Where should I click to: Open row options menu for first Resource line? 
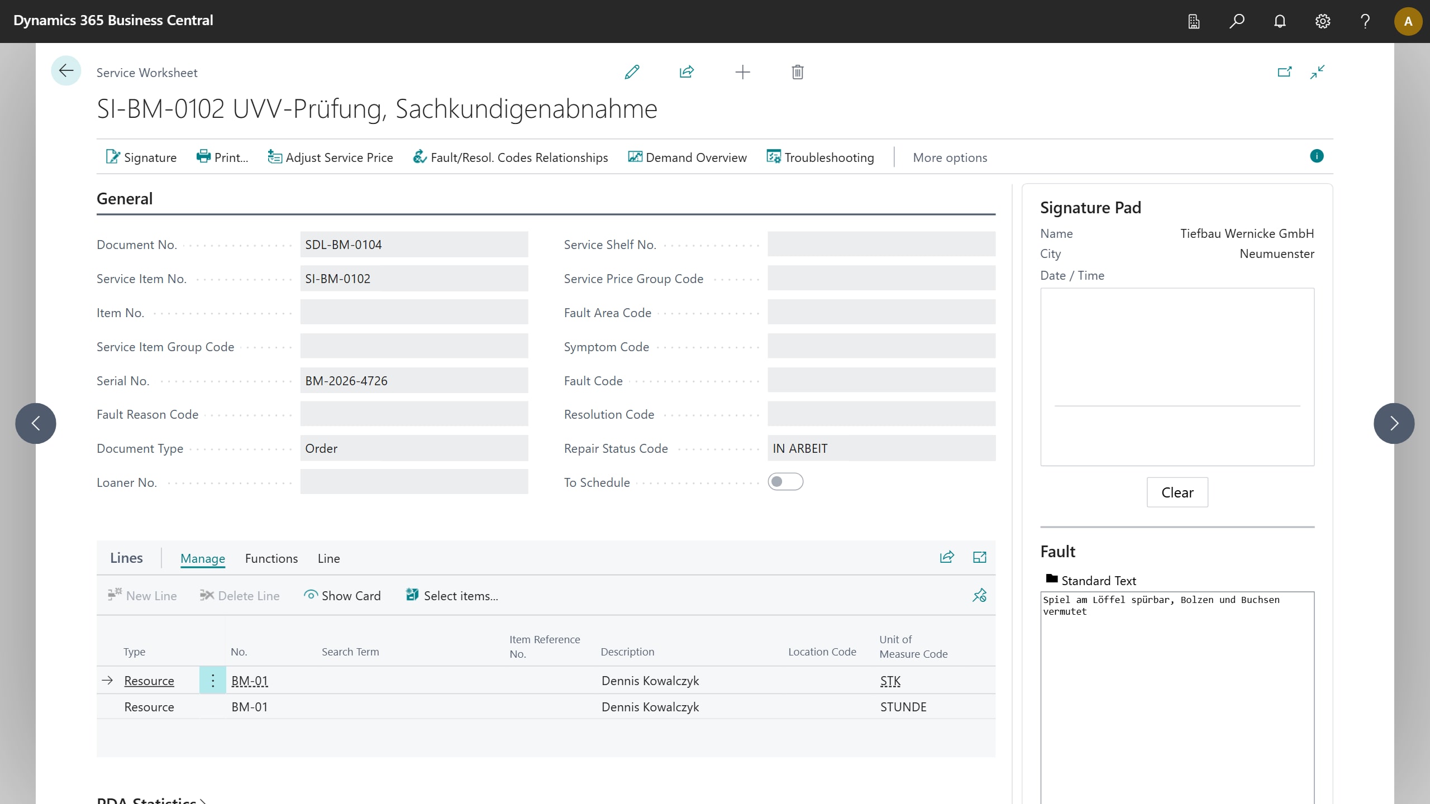[213, 680]
